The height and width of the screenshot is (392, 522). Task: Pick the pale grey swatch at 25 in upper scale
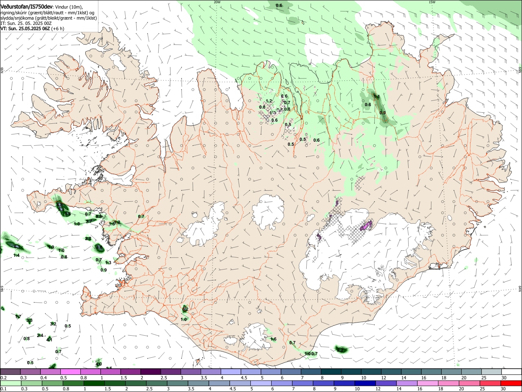(x=491, y=372)
